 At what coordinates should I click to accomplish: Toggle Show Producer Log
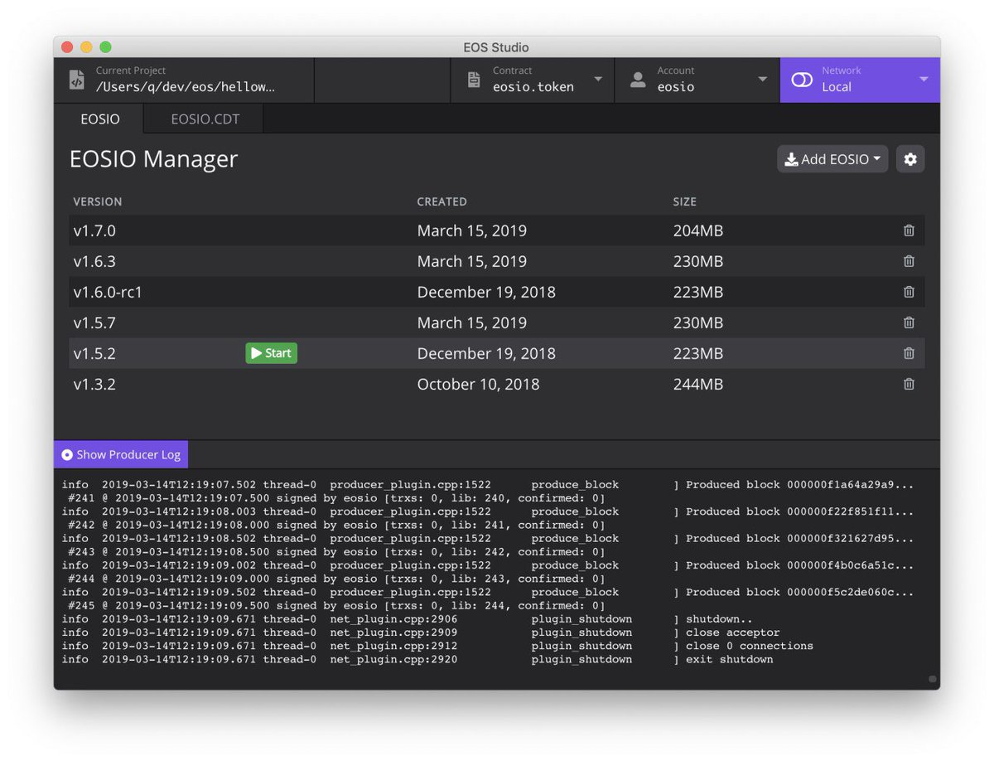point(120,453)
